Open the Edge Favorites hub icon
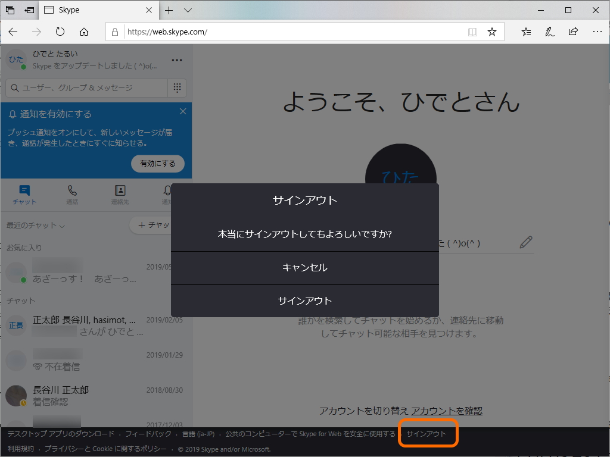The width and height of the screenshot is (610, 457). [x=526, y=31]
